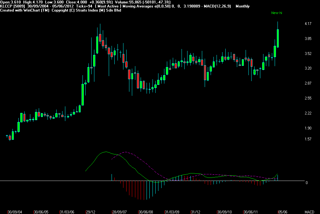Click the MACD zero level label
The width and height of the screenshot is (320, 214).
(x=307, y=183)
